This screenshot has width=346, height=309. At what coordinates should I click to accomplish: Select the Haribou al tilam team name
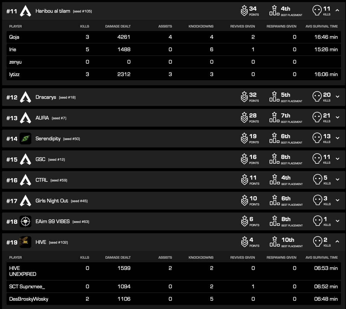tap(53, 11)
